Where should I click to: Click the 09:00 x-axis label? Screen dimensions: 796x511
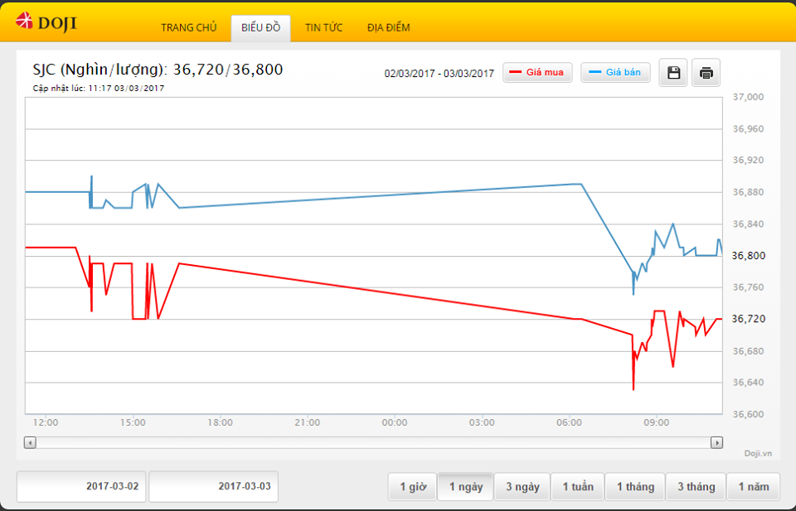[x=657, y=422]
